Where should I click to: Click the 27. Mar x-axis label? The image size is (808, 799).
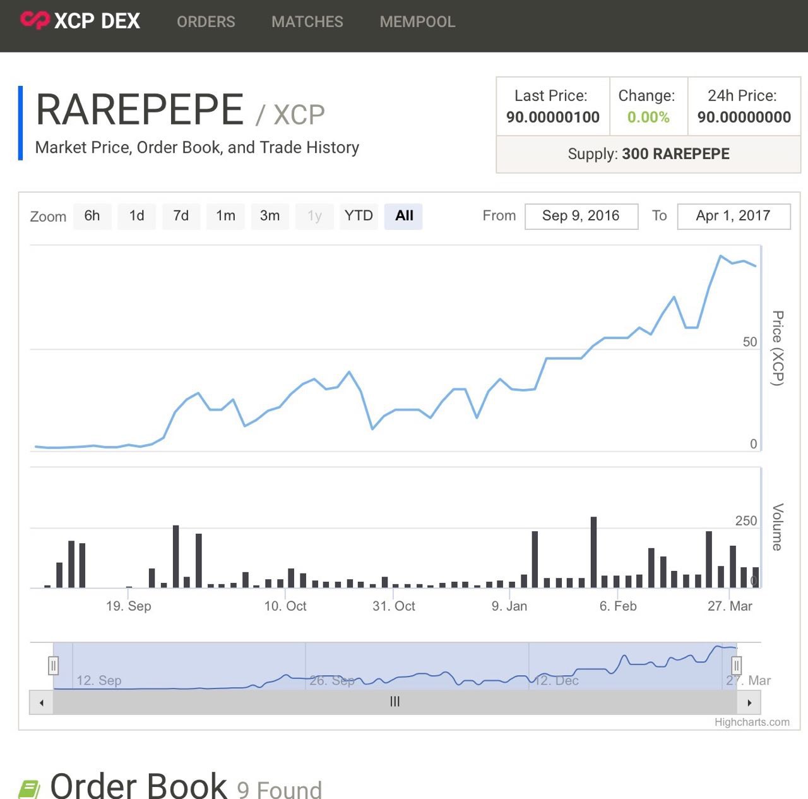coord(730,606)
